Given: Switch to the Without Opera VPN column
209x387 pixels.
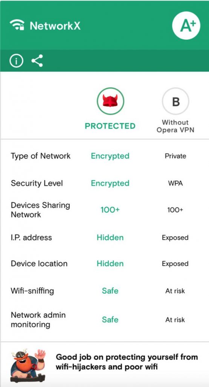Looking at the screenshot, I should (x=175, y=126).
